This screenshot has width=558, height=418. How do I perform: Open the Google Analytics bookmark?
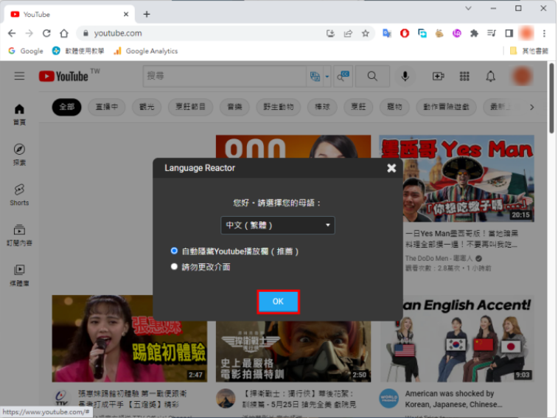[x=145, y=51]
